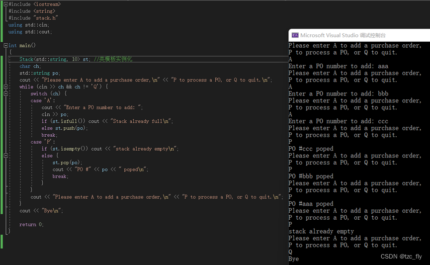Screen dimensions: 430x265
Task: Click the case 'P': label
Action: tap(43, 142)
